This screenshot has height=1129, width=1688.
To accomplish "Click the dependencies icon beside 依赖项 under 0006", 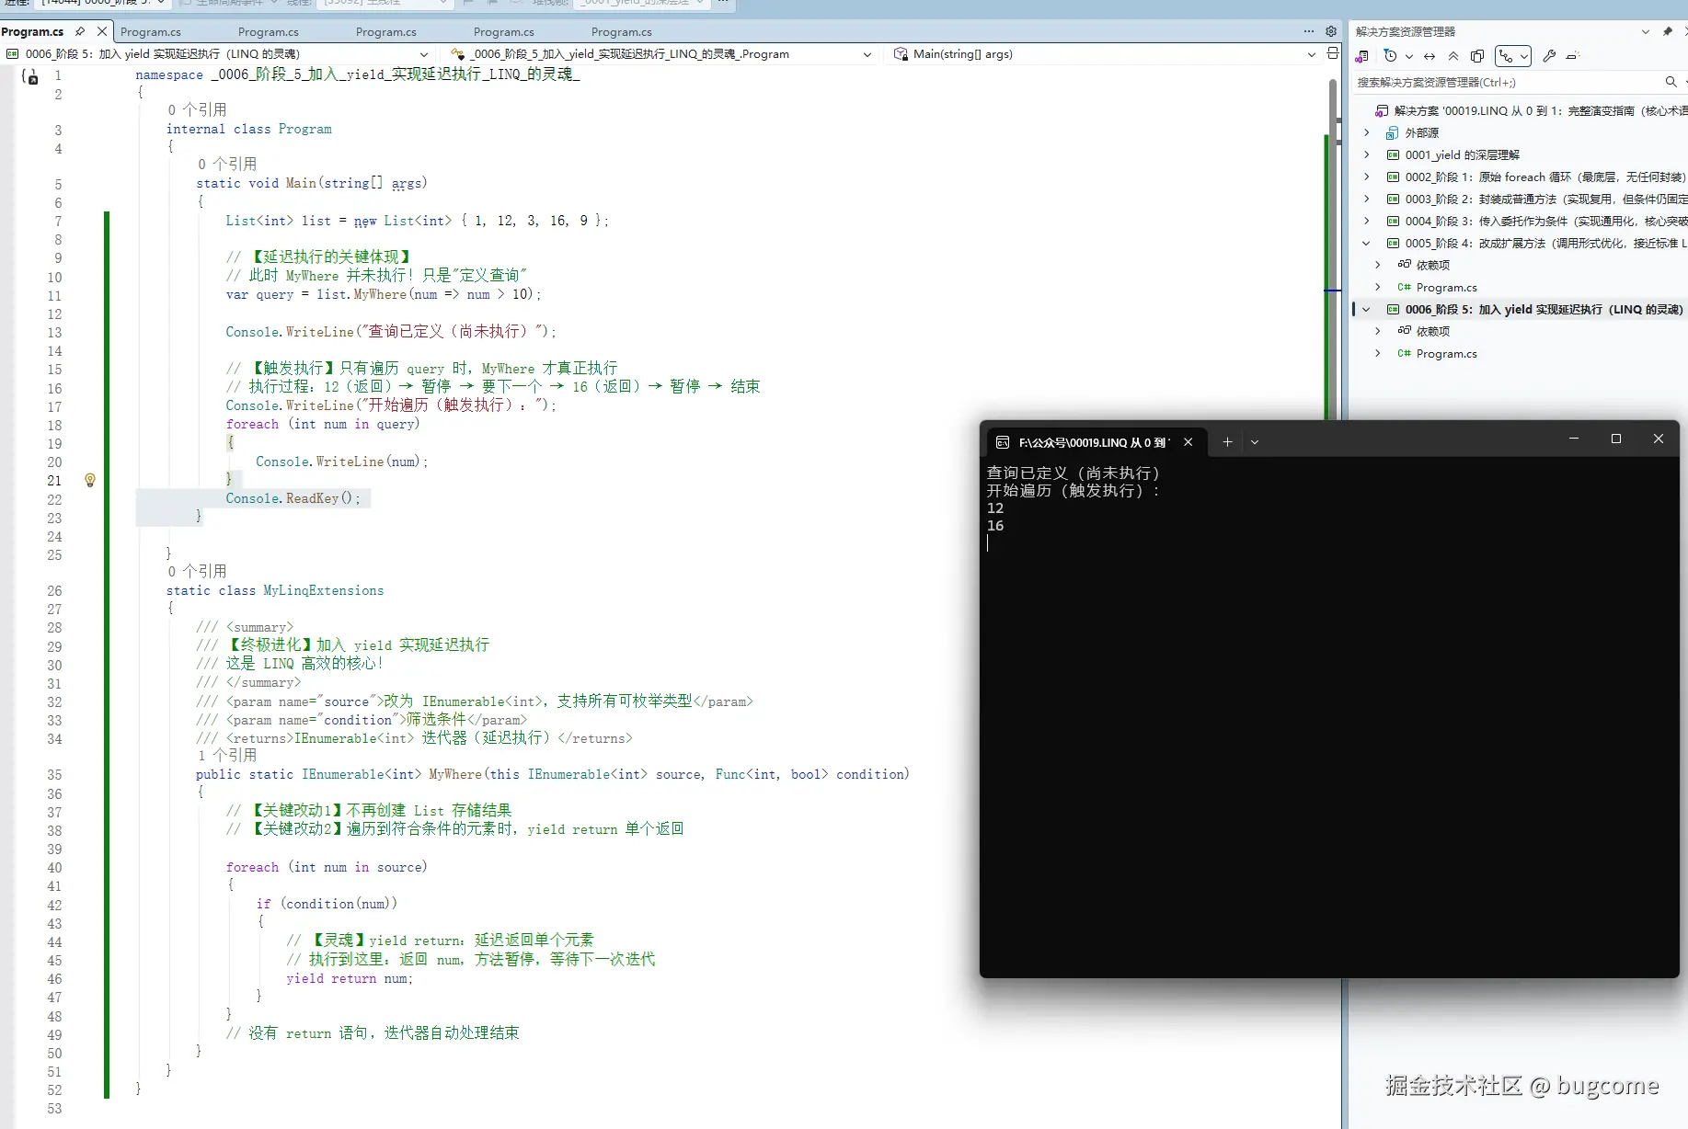I will [x=1404, y=331].
